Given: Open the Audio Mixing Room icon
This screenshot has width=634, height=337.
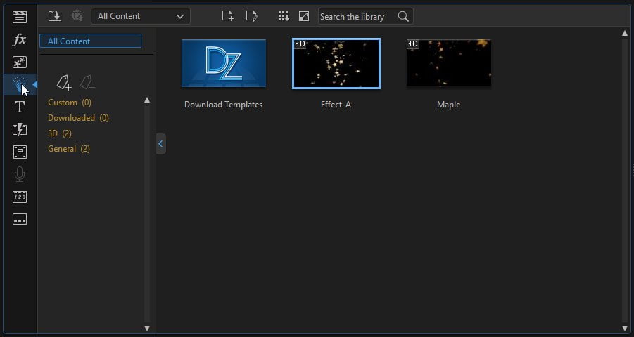Looking at the screenshot, I should pos(20,152).
